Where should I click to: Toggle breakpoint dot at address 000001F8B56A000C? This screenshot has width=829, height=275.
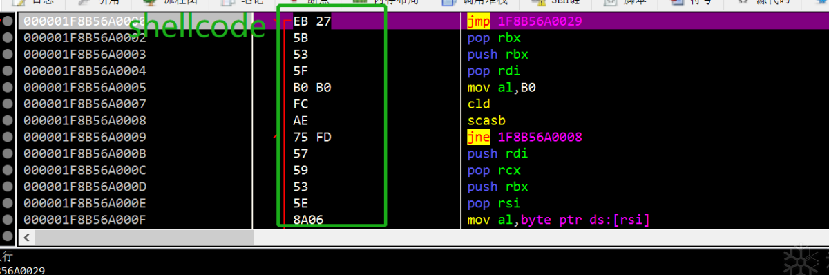(8, 171)
